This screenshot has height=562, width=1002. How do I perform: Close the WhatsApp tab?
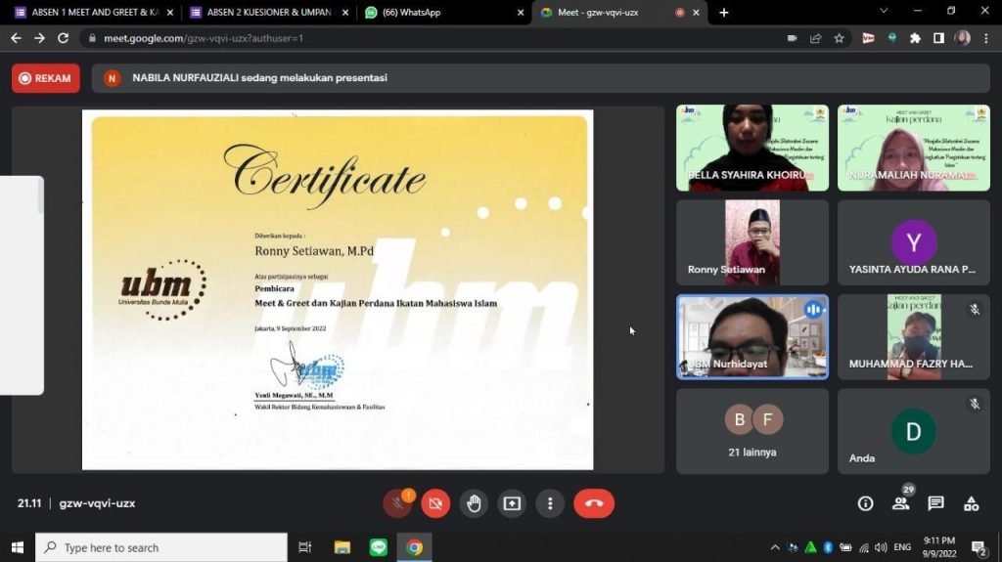(x=521, y=12)
